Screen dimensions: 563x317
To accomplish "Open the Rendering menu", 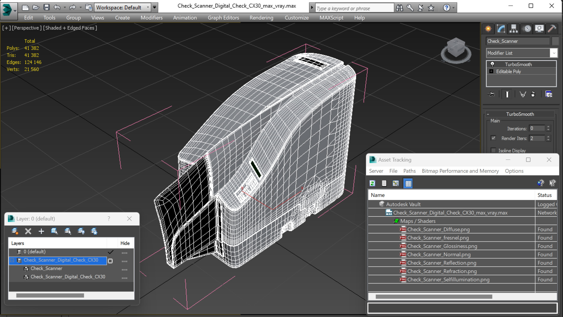I will pos(261,18).
